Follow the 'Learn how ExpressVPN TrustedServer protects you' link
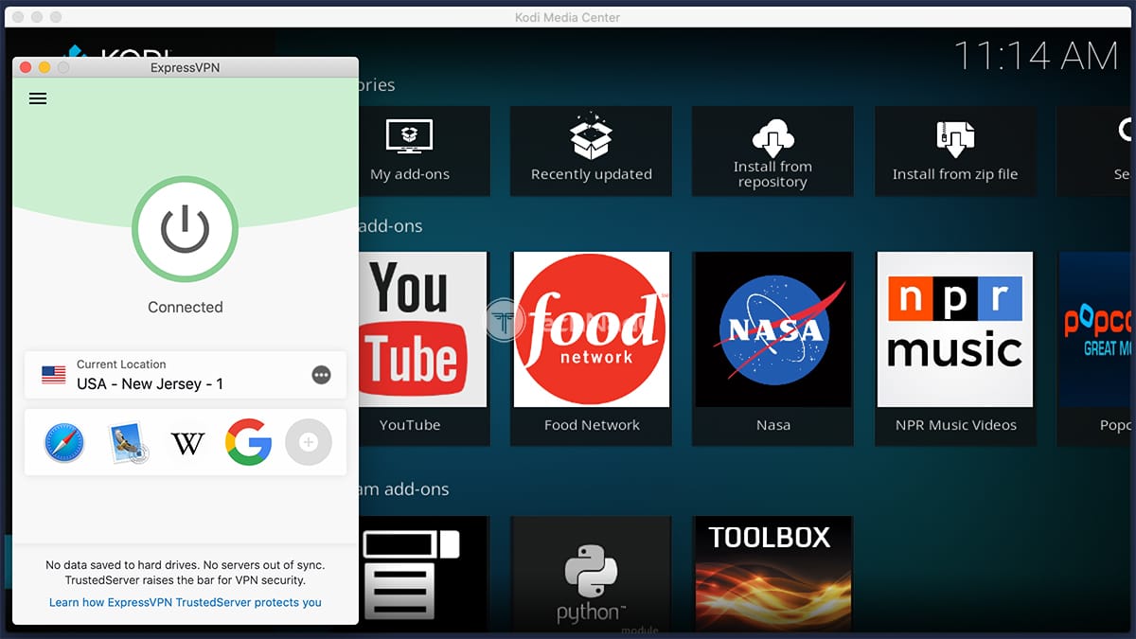Image resolution: width=1136 pixels, height=639 pixels. pyautogui.click(x=186, y=602)
